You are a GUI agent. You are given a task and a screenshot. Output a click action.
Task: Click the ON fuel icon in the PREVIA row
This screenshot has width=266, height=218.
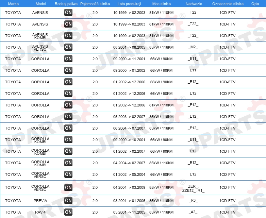pos(68,201)
